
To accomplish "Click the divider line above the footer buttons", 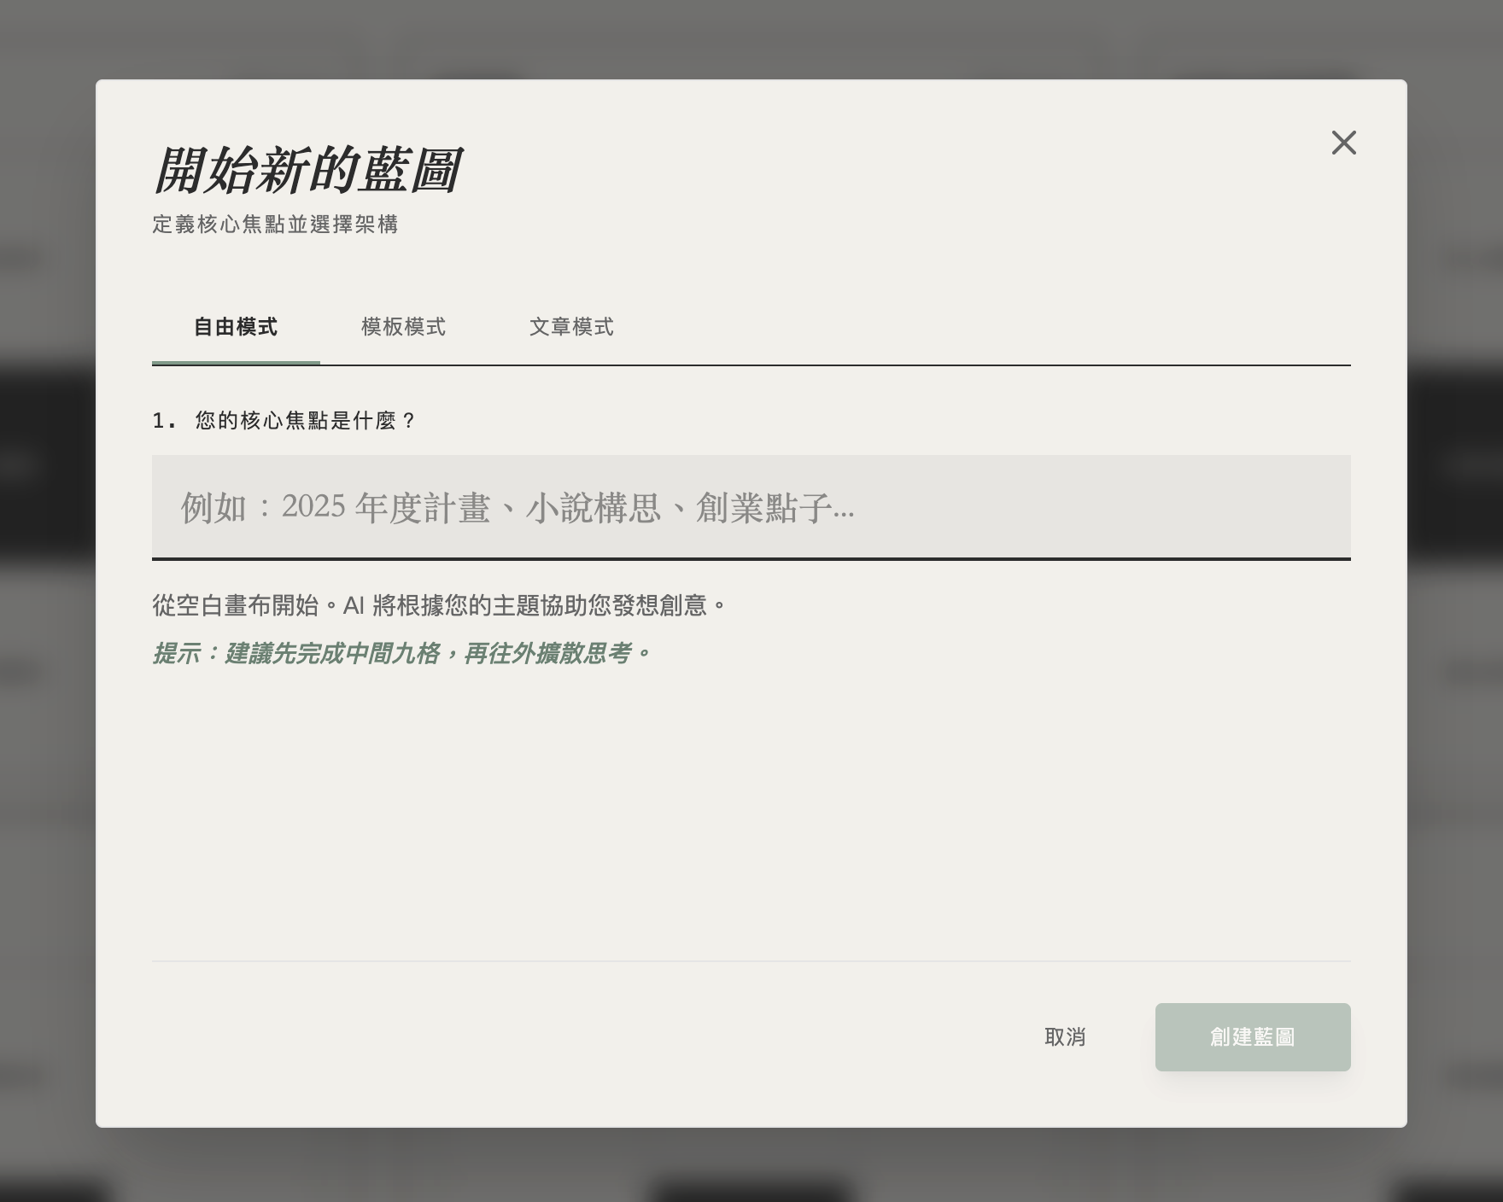I will coord(751,961).
